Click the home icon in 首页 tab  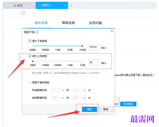pos(14,5)
